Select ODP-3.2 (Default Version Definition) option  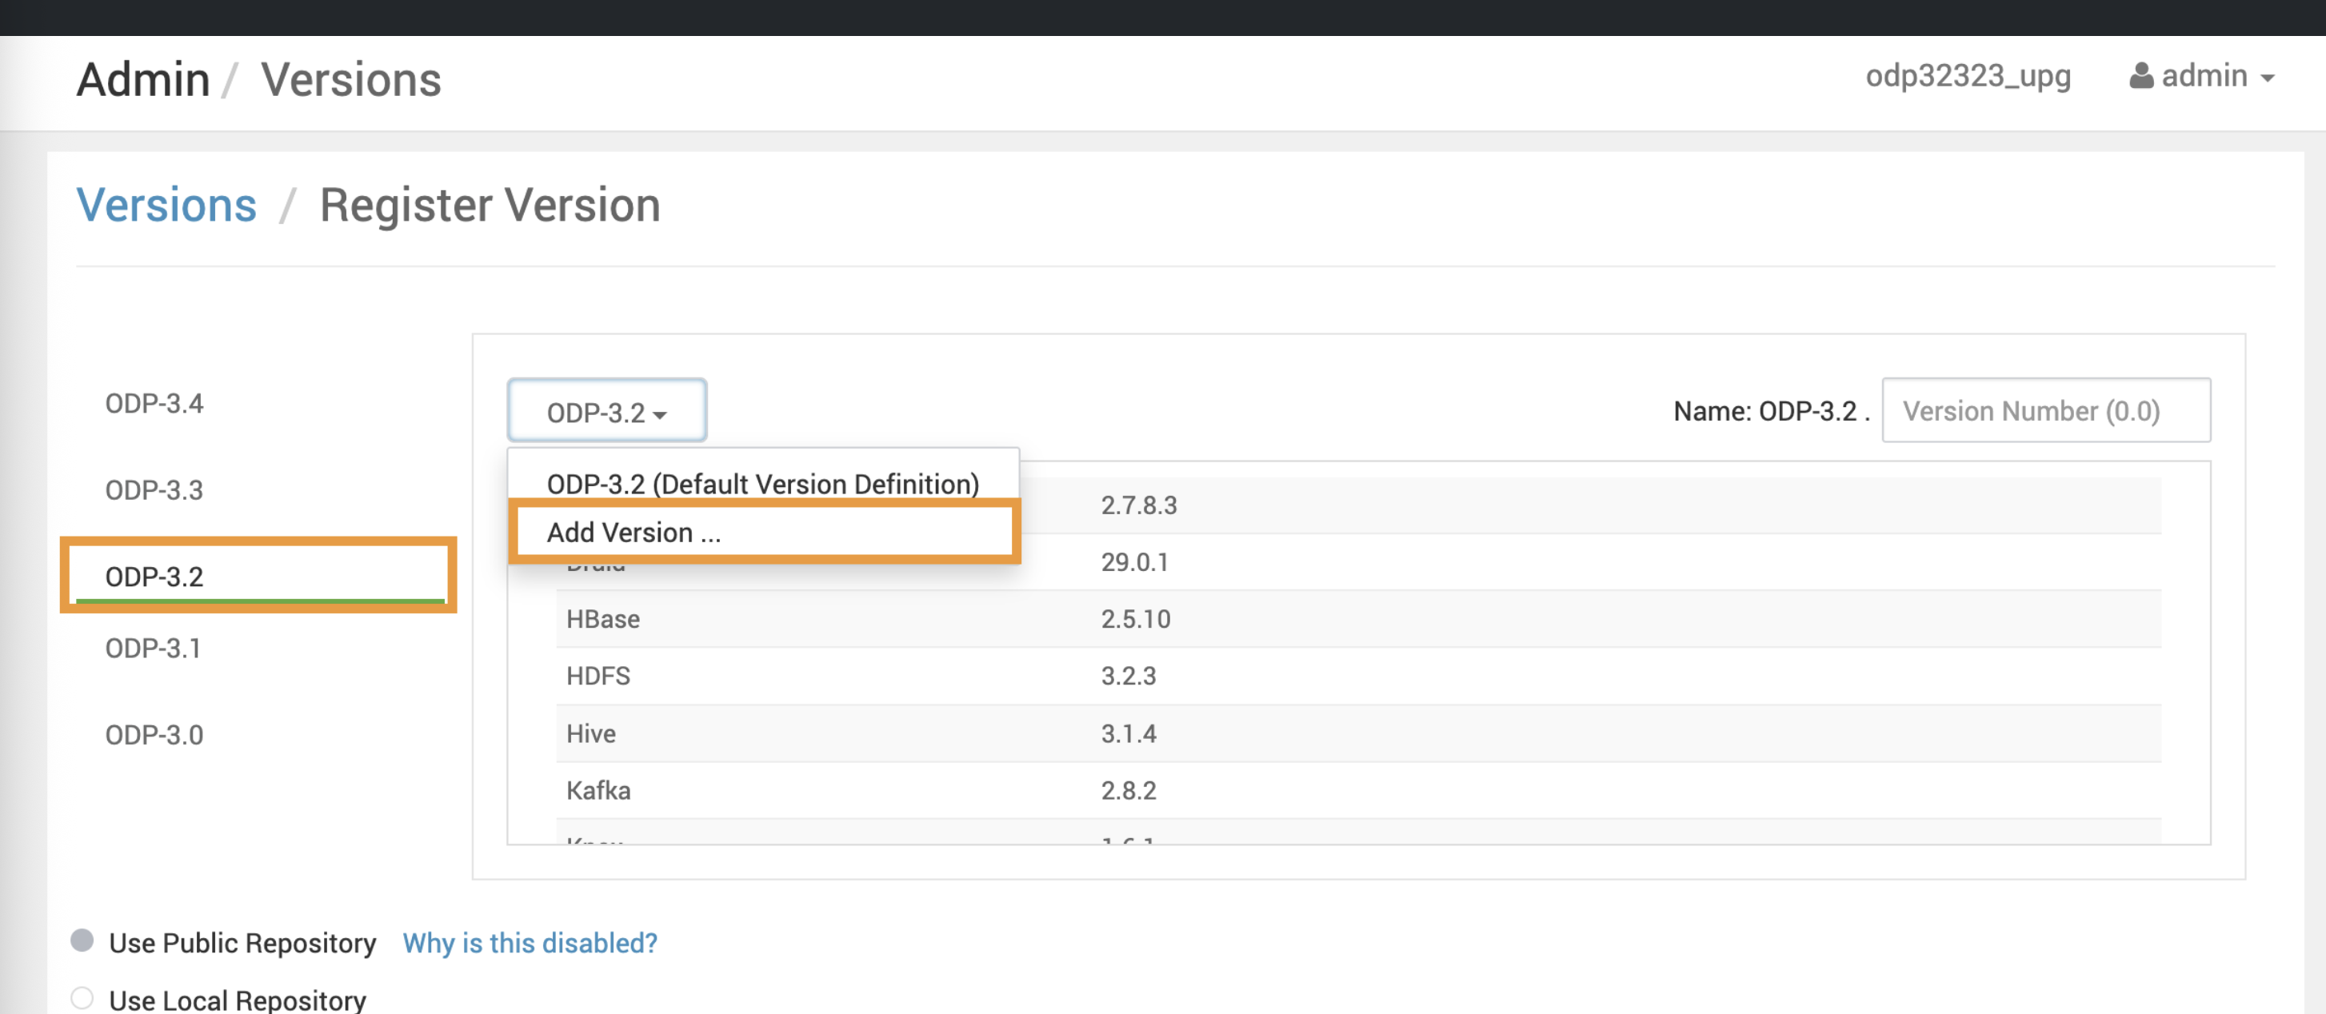(x=762, y=484)
